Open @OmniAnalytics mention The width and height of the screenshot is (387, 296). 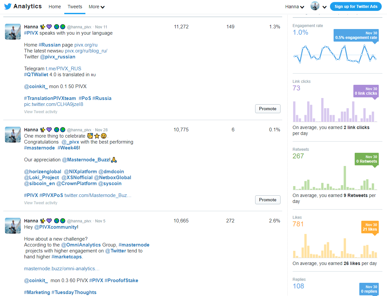tap(81, 245)
